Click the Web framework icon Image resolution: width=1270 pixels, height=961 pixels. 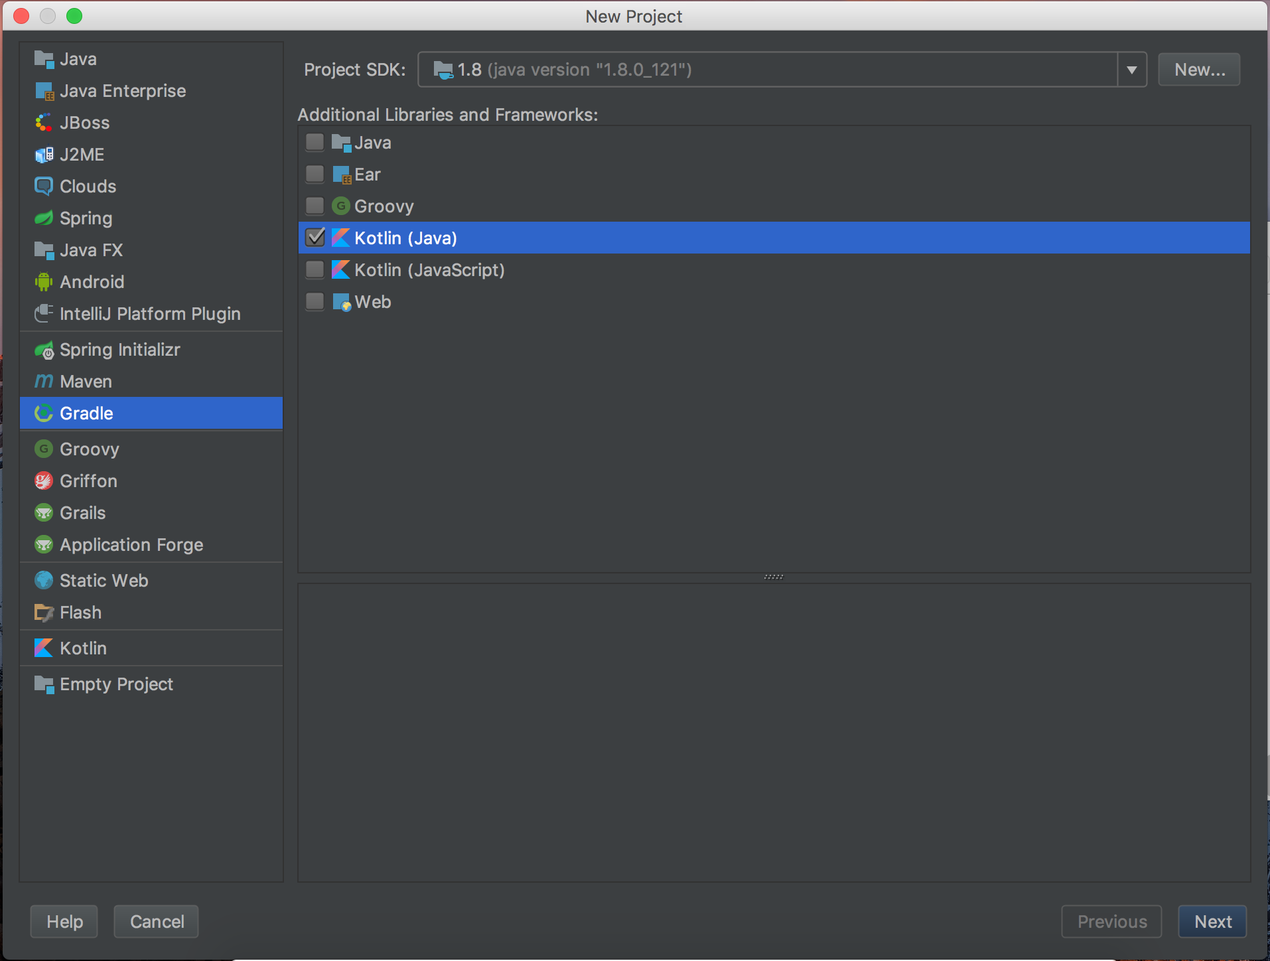pos(341,302)
